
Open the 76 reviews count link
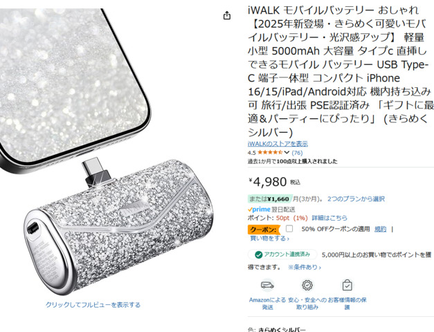click(297, 153)
